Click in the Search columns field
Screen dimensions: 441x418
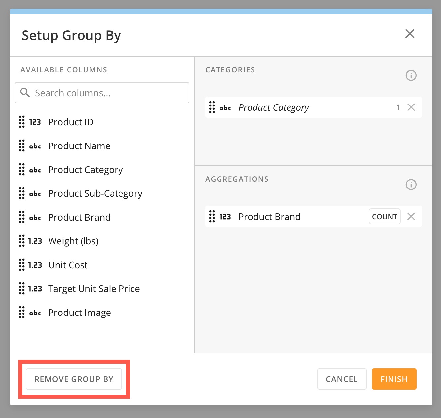pyautogui.click(x=109, y=93)
